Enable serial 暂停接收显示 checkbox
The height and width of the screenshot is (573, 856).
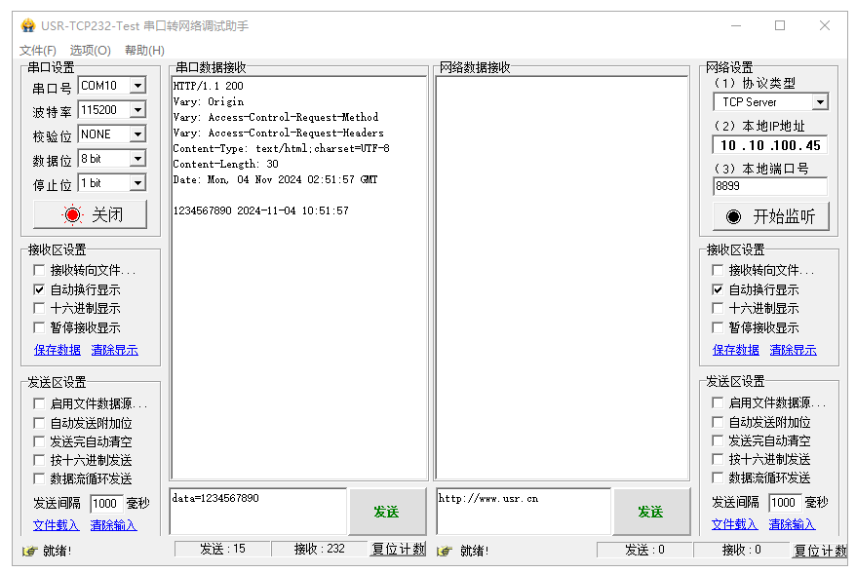39,327
